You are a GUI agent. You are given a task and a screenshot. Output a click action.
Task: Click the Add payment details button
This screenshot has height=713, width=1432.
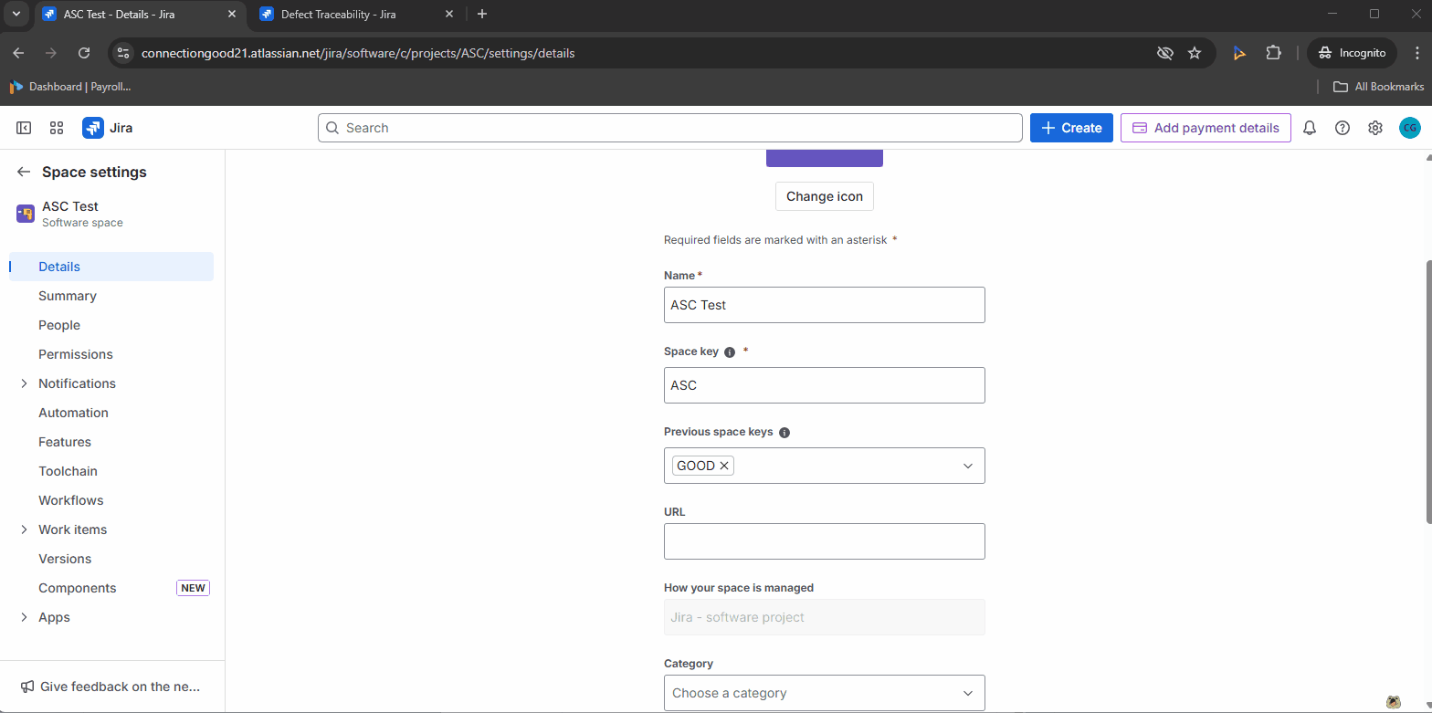[1205, 128]
